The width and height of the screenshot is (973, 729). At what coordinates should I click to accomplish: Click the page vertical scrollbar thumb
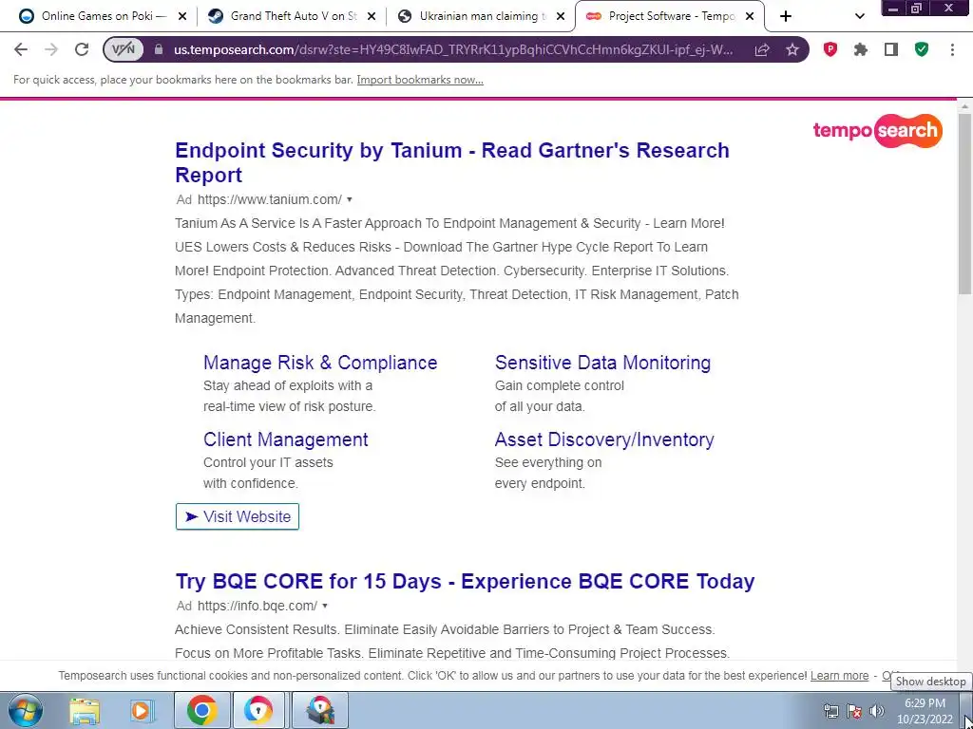coord(964,205)
